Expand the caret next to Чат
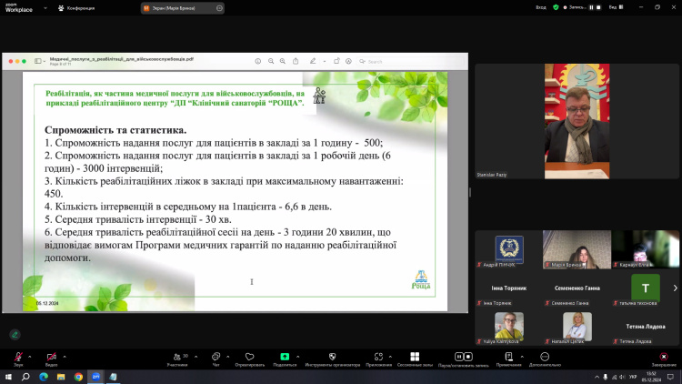 pyautogui.click(x=227, y=357)
